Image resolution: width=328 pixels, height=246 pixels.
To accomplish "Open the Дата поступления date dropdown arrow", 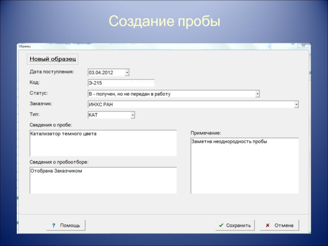I will [127, 73].
